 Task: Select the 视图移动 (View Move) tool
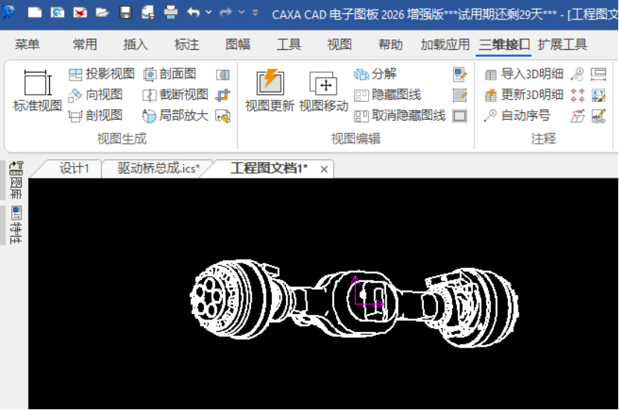(x=324, y=83)
